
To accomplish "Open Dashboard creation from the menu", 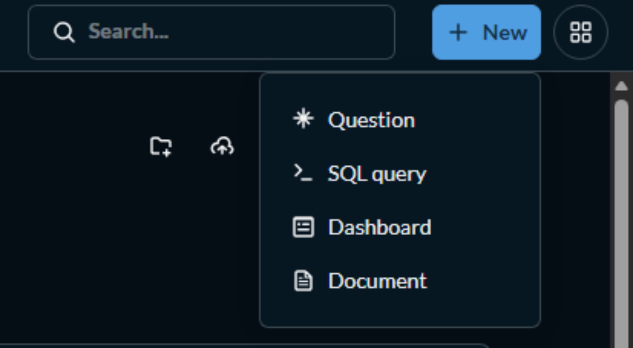I will click(380, 227).
